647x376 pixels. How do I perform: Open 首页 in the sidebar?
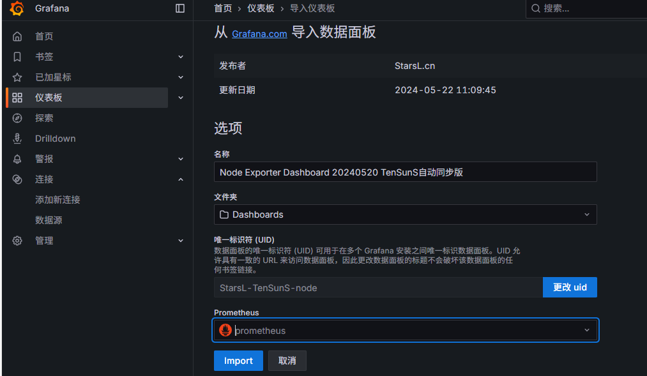44,36
